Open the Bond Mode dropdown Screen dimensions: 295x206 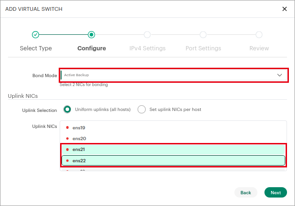click(x=174, y=75)
